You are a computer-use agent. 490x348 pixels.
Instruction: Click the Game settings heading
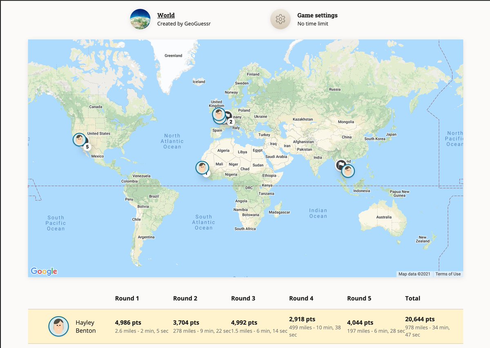[317, 15]
